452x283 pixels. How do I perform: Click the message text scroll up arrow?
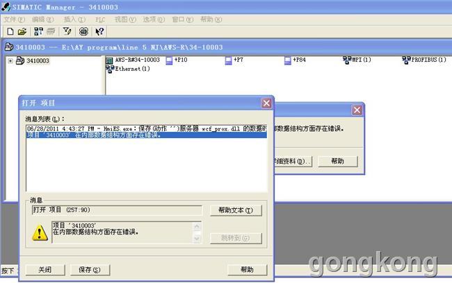197,226
